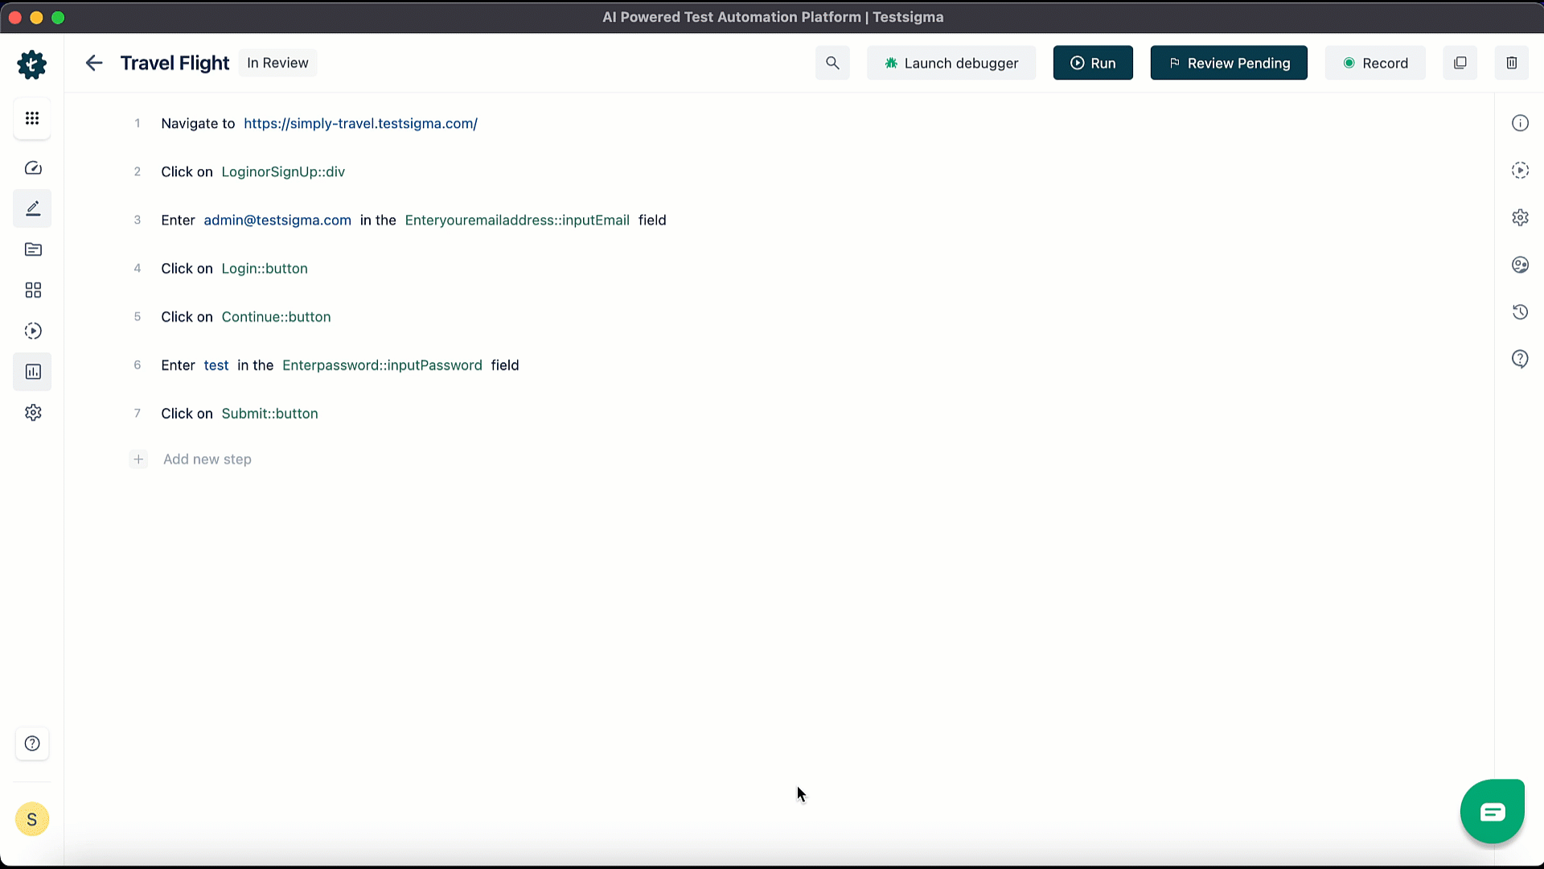Select the dashboard grid icon in sidebar
The image size is (1544, 869).
click(32, 117)
